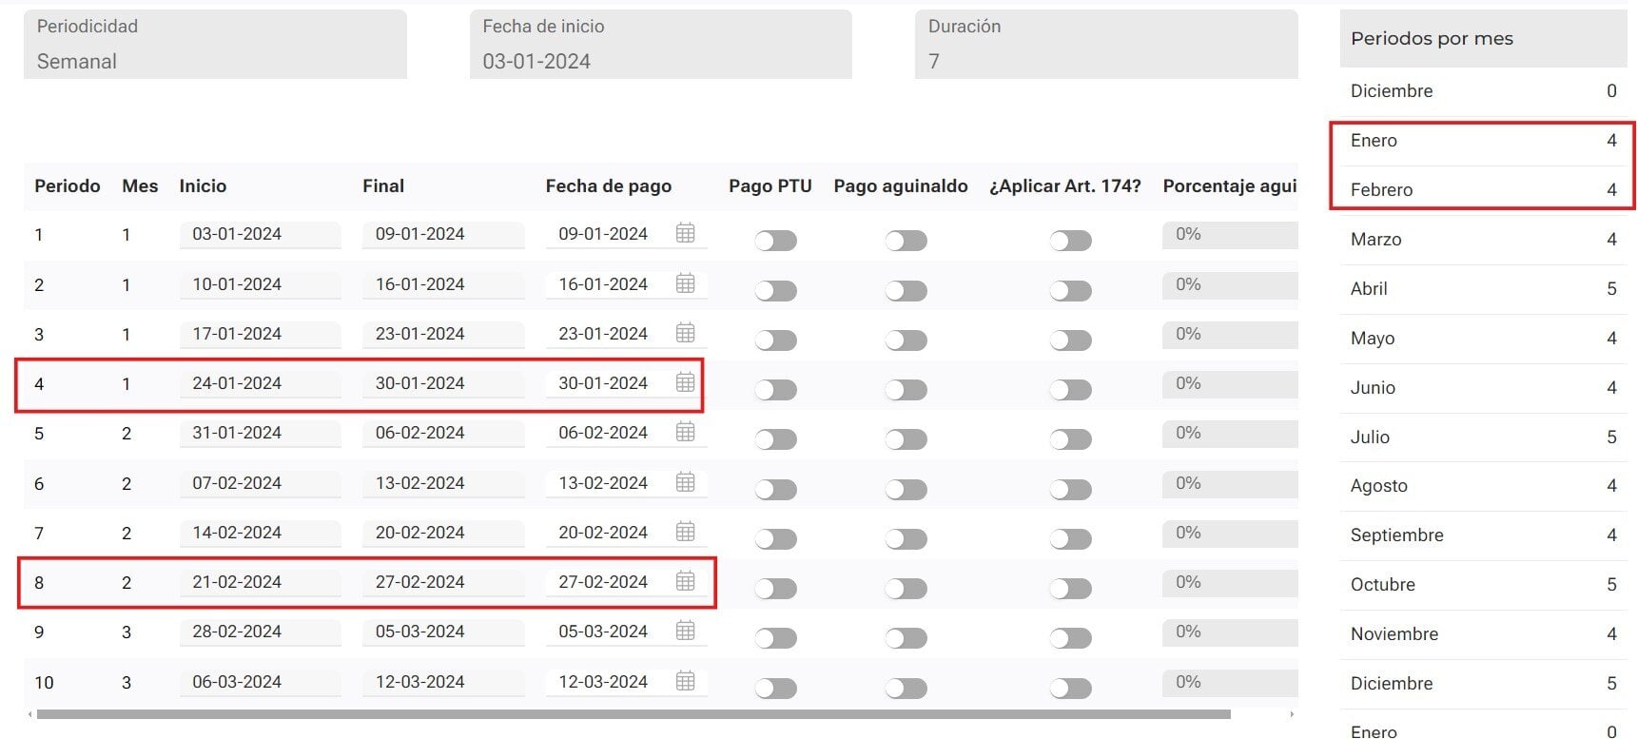Click the horizontal scrollbar below the table
This screenshot has height=739, width=1637.
pos(633,713)
